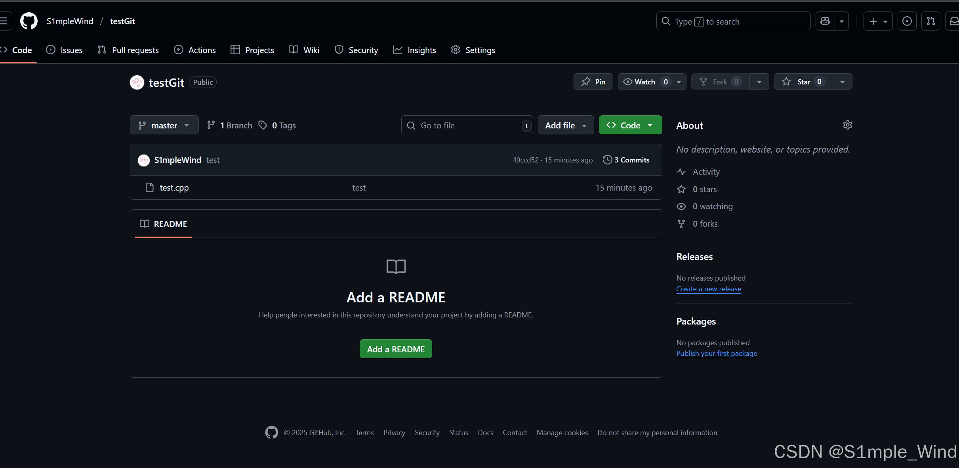Open the 3 Commits history link
Viewport: 959px width, 468px height.
click(626, 160)
